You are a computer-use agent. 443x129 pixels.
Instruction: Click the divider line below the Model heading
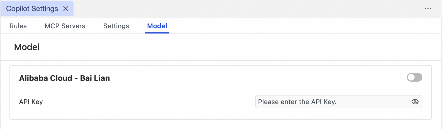223,60
